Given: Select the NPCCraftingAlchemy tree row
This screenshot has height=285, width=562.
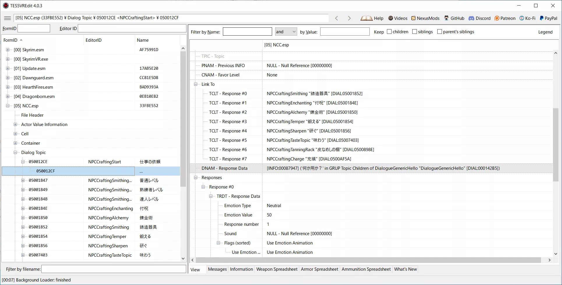Looking at the screenshot, I should (91, 218).
